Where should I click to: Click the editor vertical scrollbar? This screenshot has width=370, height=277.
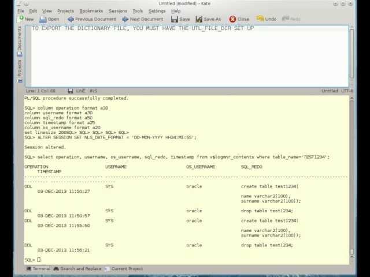(x=351, y=54)
